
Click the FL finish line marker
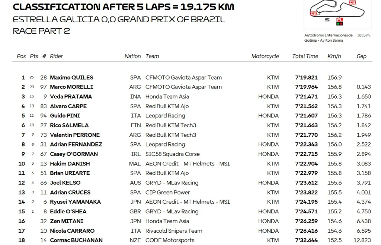(x=339, y=19)
